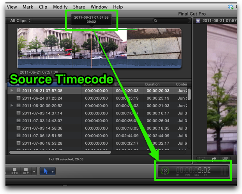Open the Mark menu
Screen dimensions: 242x194
click(x=28, y=7)
